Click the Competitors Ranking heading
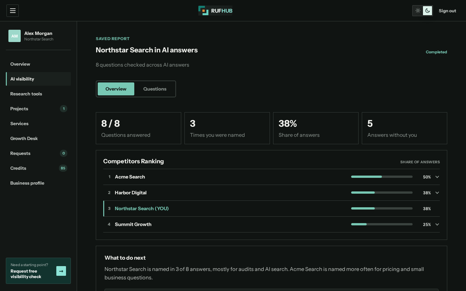The width and height of the screenshot is (466, 291). 133,161
